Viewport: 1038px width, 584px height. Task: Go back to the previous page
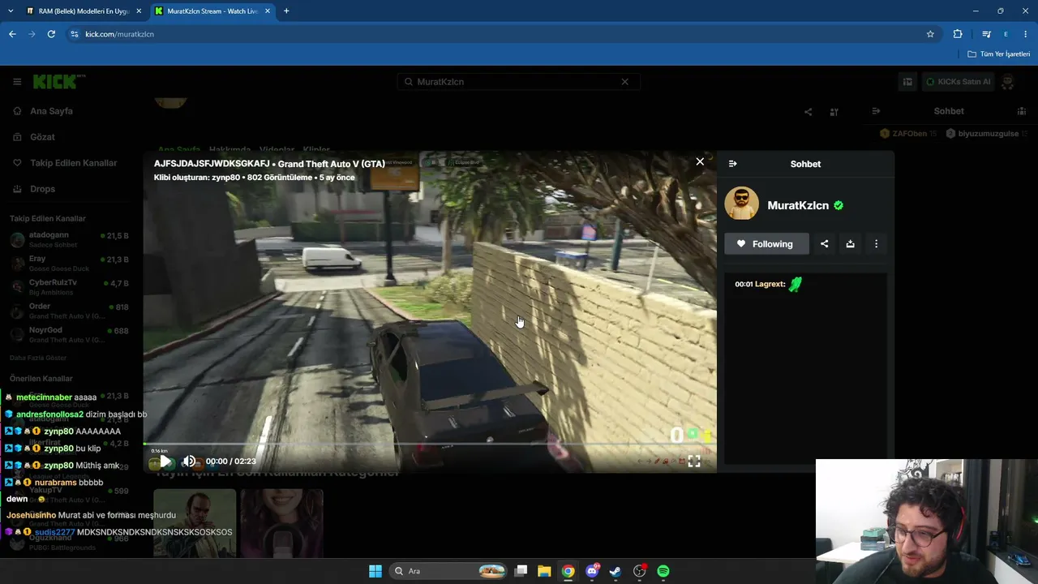(x=12, y=34)
